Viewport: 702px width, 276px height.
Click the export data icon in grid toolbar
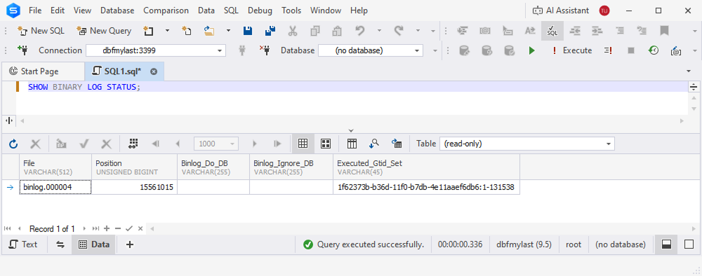coord(396,144)
